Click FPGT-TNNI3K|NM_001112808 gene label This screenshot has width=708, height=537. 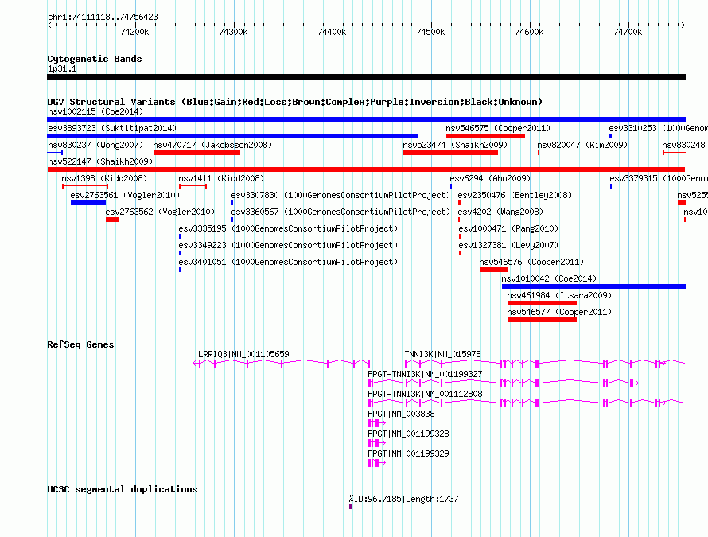(425, 395)
